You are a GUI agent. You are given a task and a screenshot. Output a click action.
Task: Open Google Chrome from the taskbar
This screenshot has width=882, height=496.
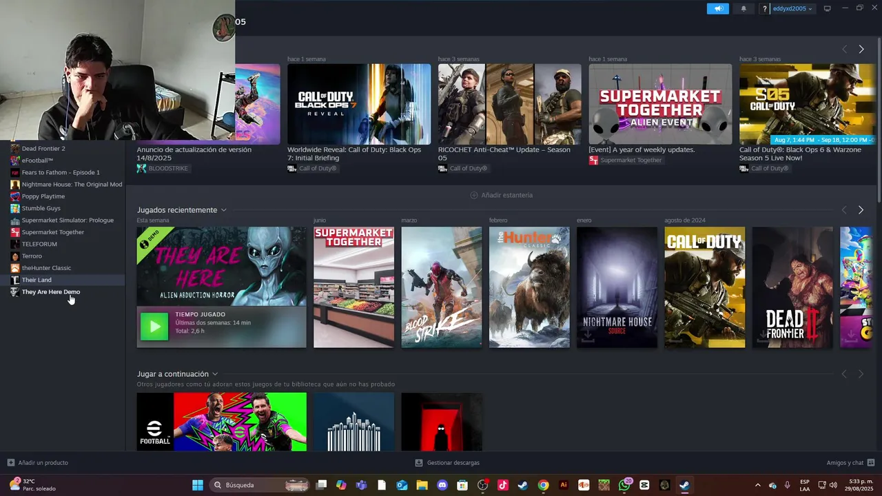(x=543, y=485)
